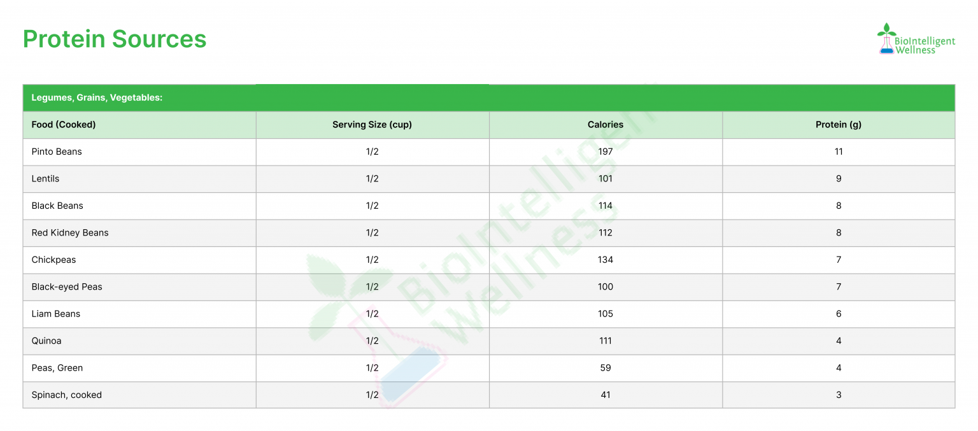Click the Spinach, cooked row label

click(66, 395)
